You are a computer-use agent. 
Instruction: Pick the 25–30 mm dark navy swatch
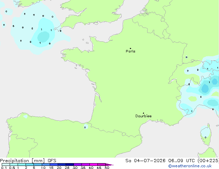tap(70, 165)
